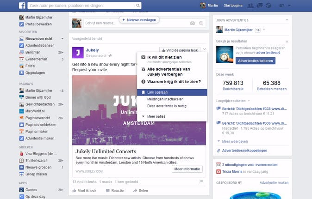312x199 pixels.
Task: Click Jukely purple logo thumbnail
Action: coord(78,53)
